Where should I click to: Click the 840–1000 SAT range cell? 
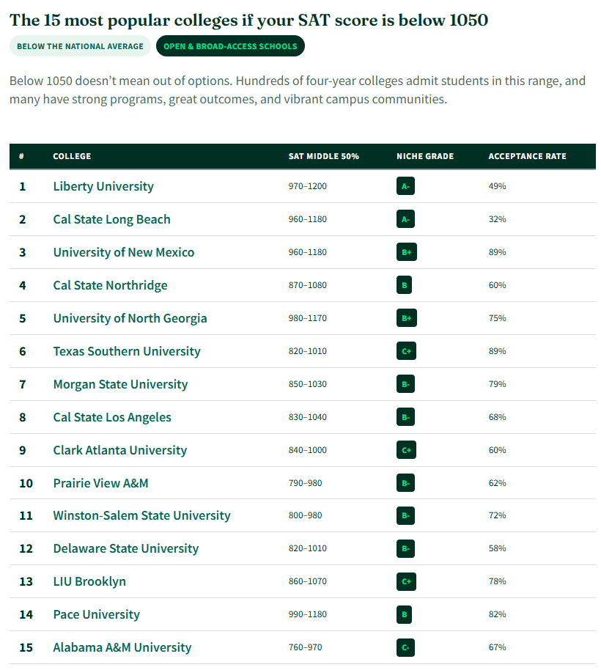point(308,450)
